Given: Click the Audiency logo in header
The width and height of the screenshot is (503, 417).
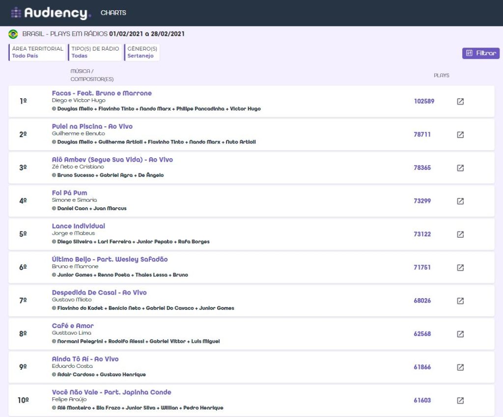Looking at the screenshot, I should pyautogui.click(x=51, y=13).
